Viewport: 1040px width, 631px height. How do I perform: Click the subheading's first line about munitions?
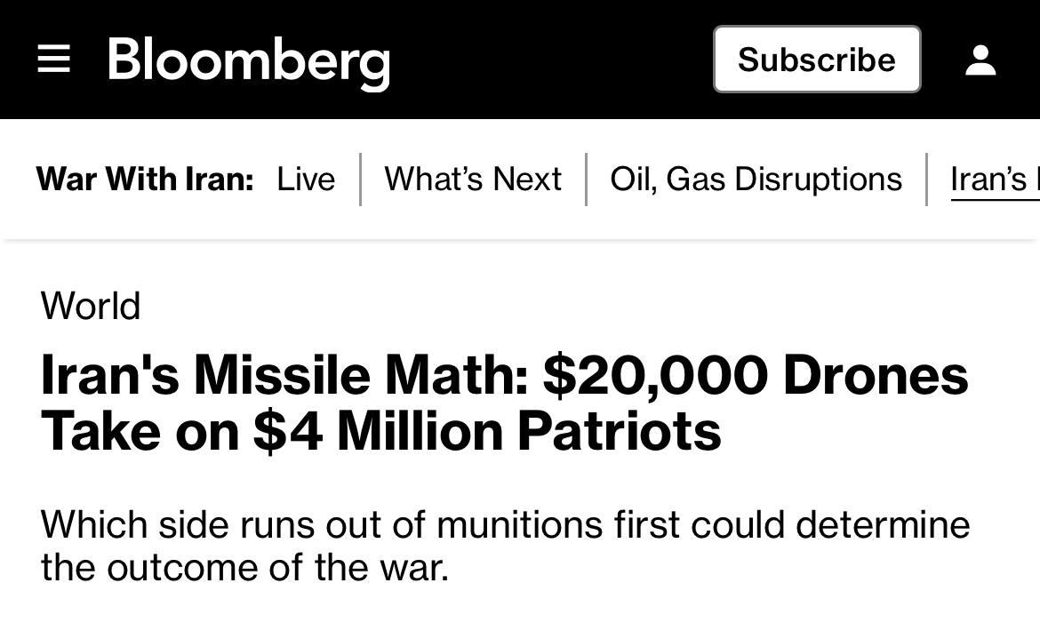pos(505,524)
